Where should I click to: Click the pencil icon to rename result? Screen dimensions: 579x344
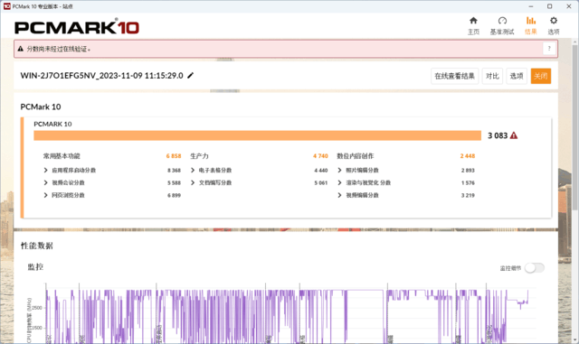[191, 76]
